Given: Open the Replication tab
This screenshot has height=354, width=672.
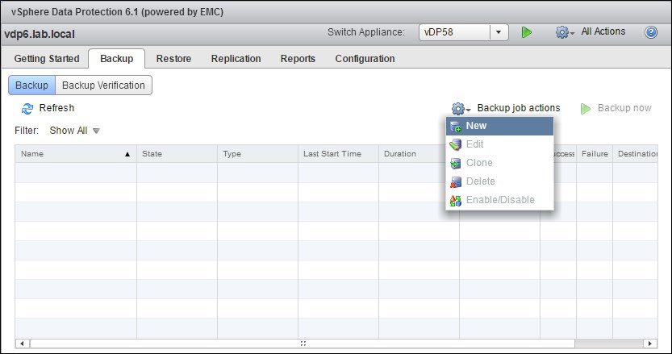Looking at the screenshot, I should (x=236, y=59).
